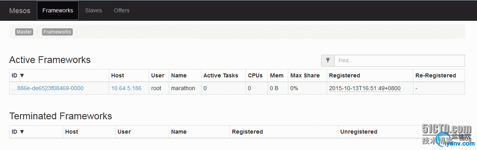Click the filter funnel icon beside Find

coord(327,60)
